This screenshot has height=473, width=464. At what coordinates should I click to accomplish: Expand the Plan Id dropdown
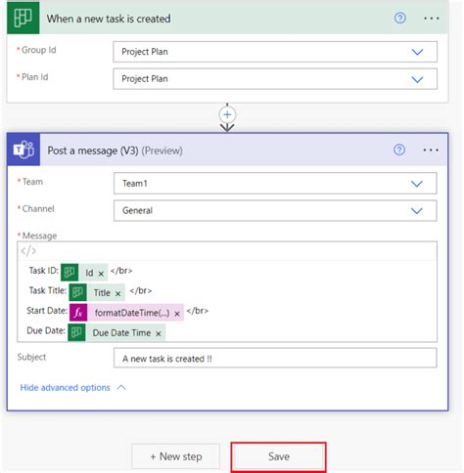click(x=417, y=79)
